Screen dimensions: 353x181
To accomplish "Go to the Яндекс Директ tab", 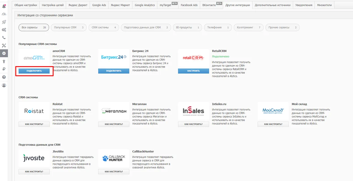I will [78, 5].
